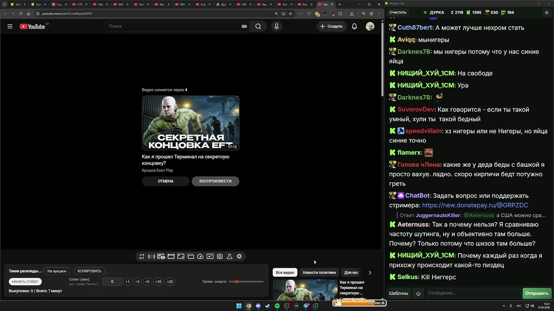The width and height of the screenshot is (554, 311).
Task: Select the Для вас filter chip
Action: tap(351, 273)
